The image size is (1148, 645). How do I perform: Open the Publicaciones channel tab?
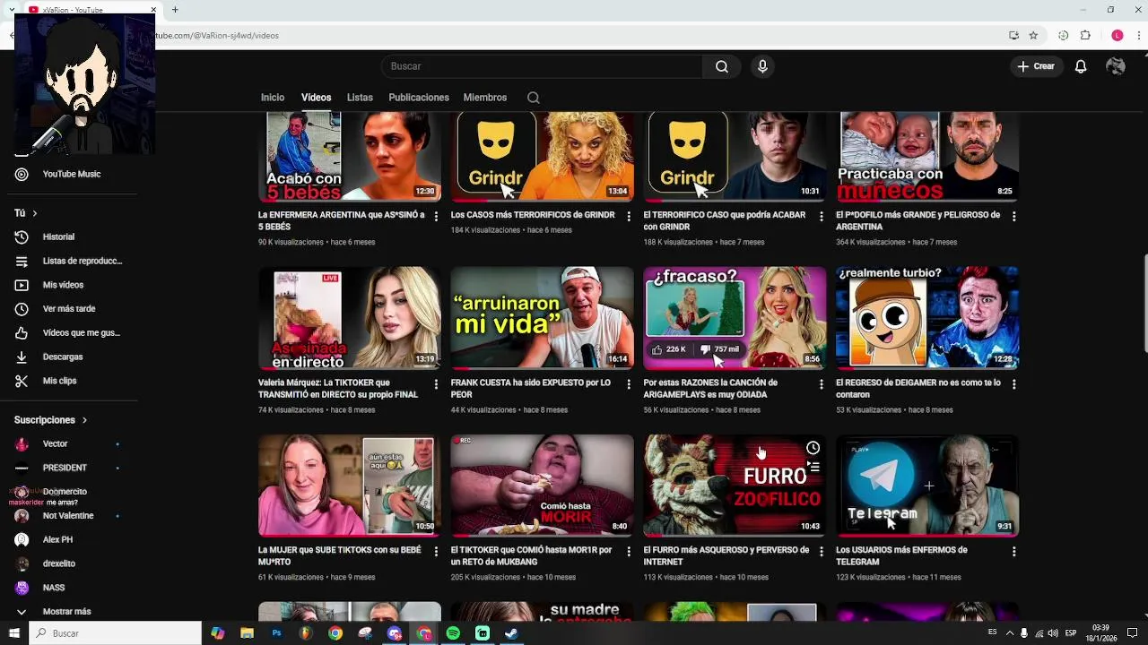[419, 98]
